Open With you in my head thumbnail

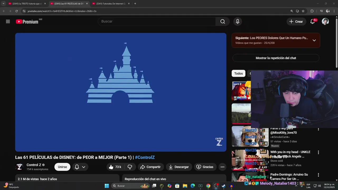[x=250, y=160]
